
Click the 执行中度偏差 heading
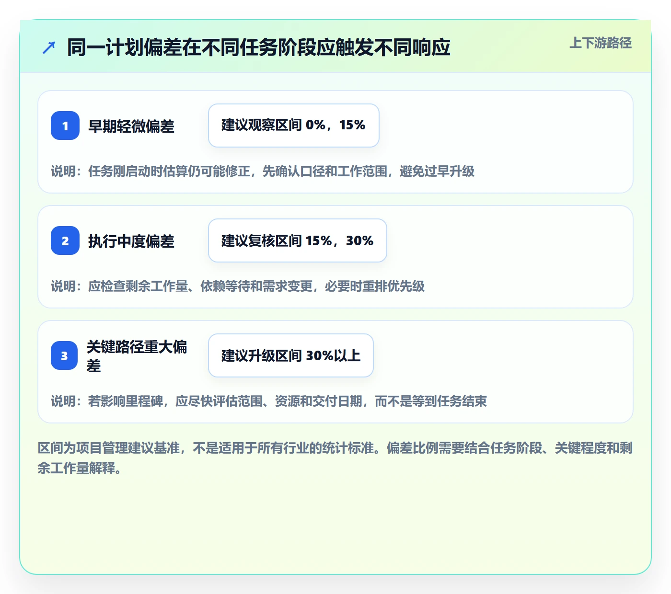[x=131, y=241]
